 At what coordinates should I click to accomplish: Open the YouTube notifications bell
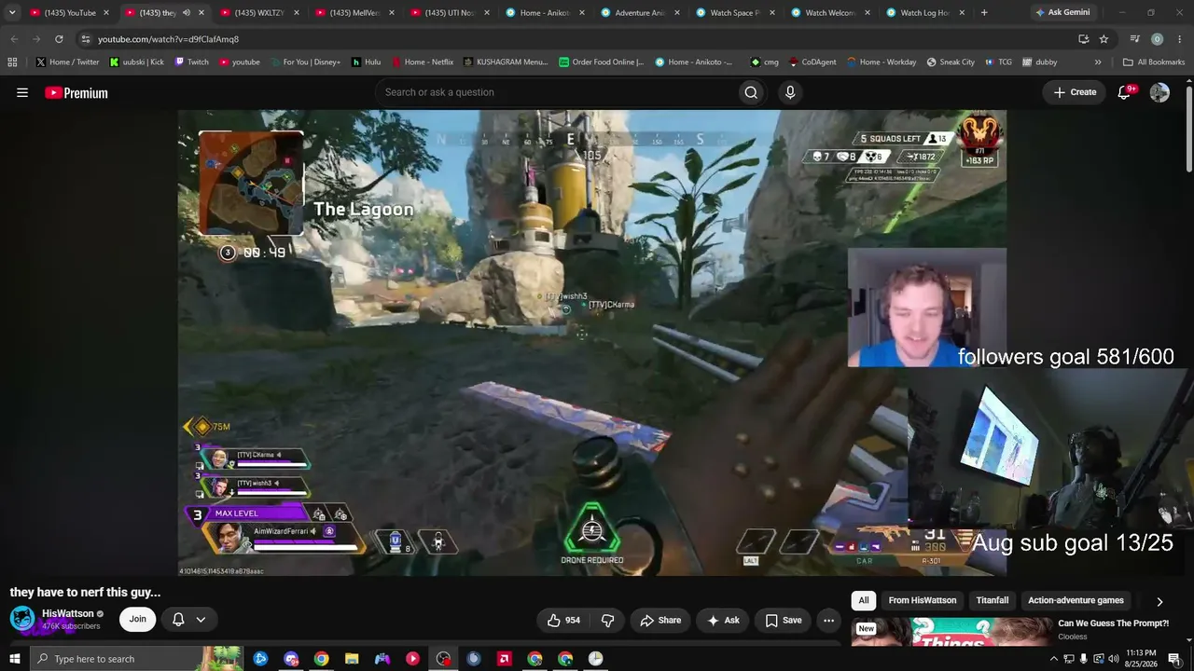coord(1125,92)
